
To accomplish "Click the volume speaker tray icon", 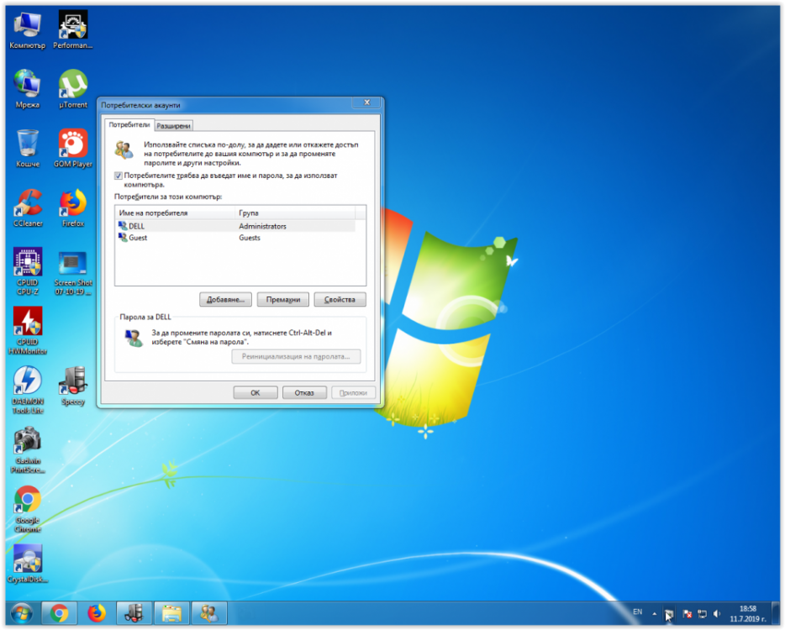I will (717, 614).
